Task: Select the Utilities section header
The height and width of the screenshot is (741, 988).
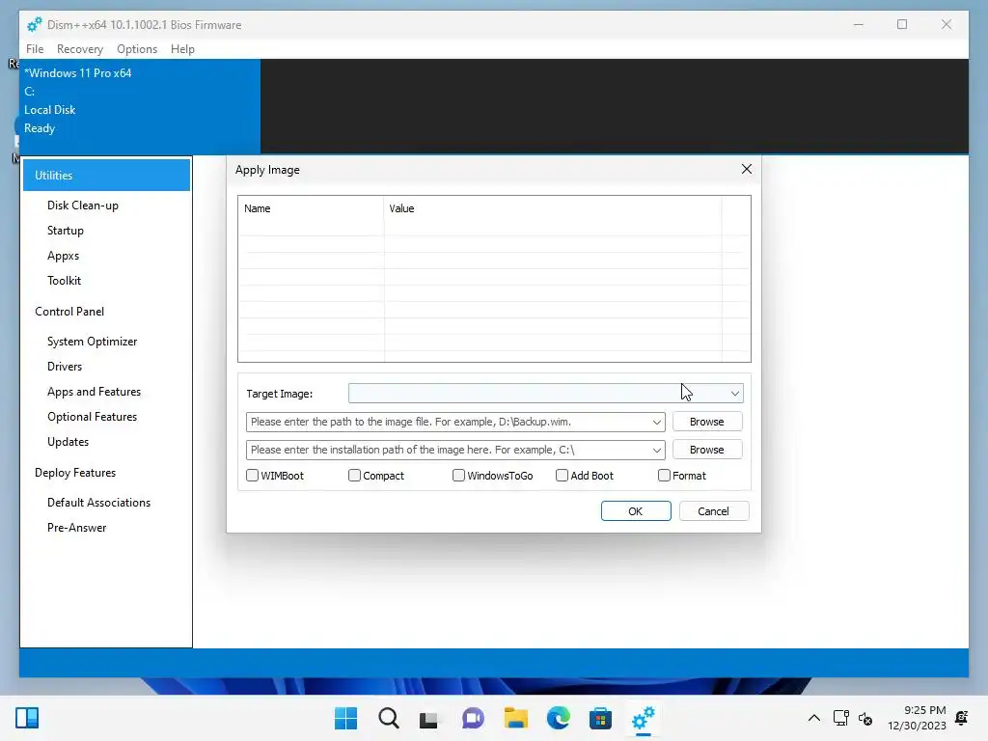Action: click(106, 176)
